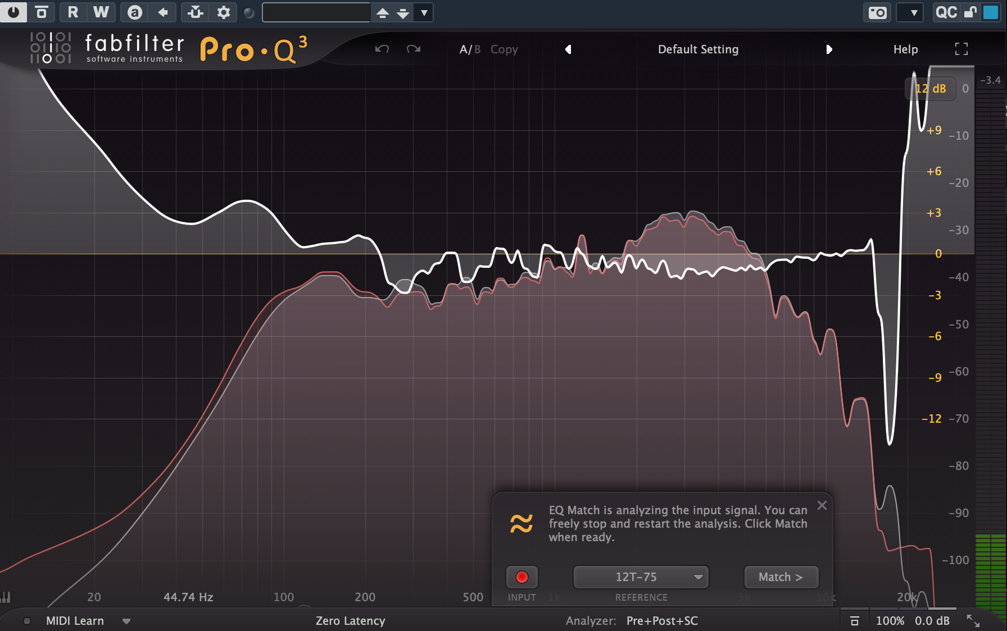Click the left arrow icon in host toolbar
Image resolution: width=1007 pixels, height=631 pixels.
[x=163, y=12]
